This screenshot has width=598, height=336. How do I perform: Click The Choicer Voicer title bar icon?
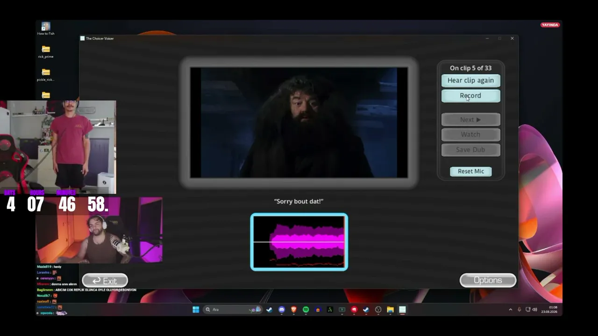(83, 38)
